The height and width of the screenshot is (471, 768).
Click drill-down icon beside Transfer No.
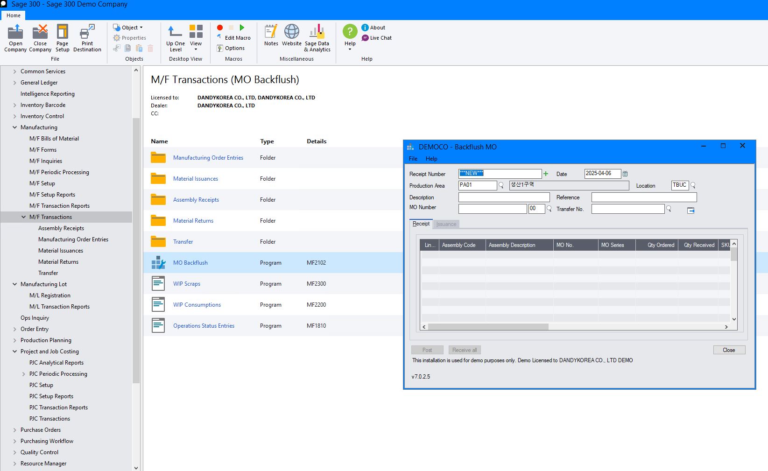click(x=691, y=211)
